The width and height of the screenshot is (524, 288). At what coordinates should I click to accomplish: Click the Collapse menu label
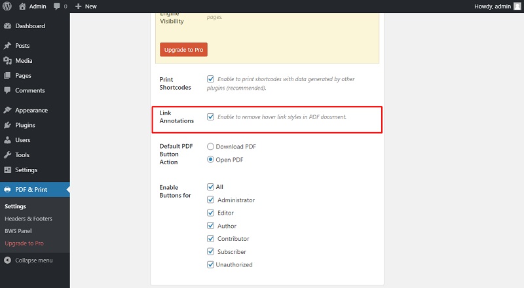coord(34,261)
